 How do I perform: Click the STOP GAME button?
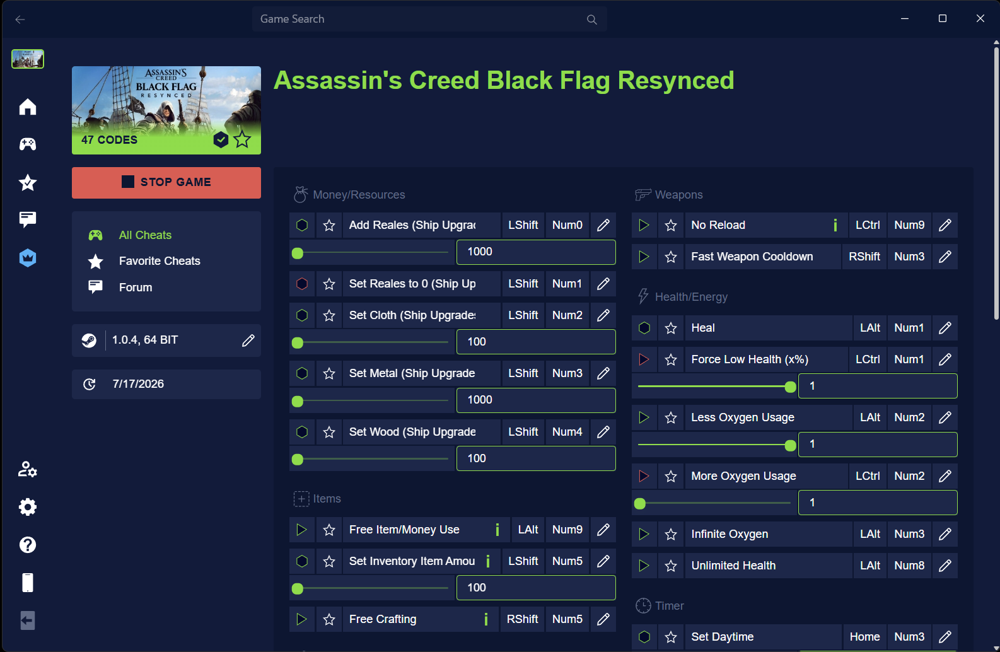[166, 183]
